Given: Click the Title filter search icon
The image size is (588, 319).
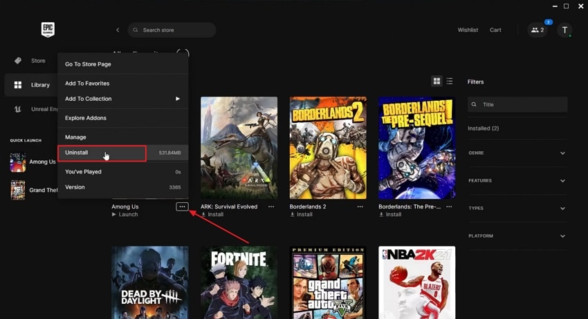Looking at the screenshot, I should (x=474, y=104).
